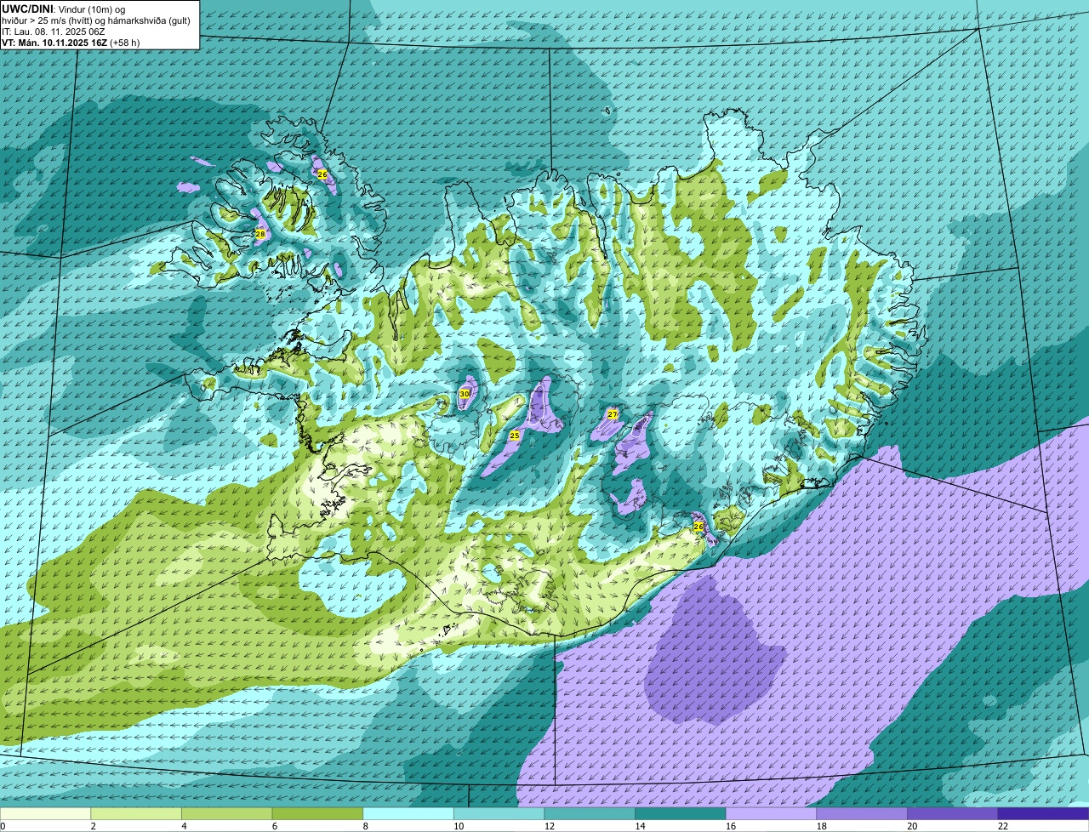Click the VT: Mán. 10.11.2025 16Z line
The image size is (1089, 832).
coord(54,42)
